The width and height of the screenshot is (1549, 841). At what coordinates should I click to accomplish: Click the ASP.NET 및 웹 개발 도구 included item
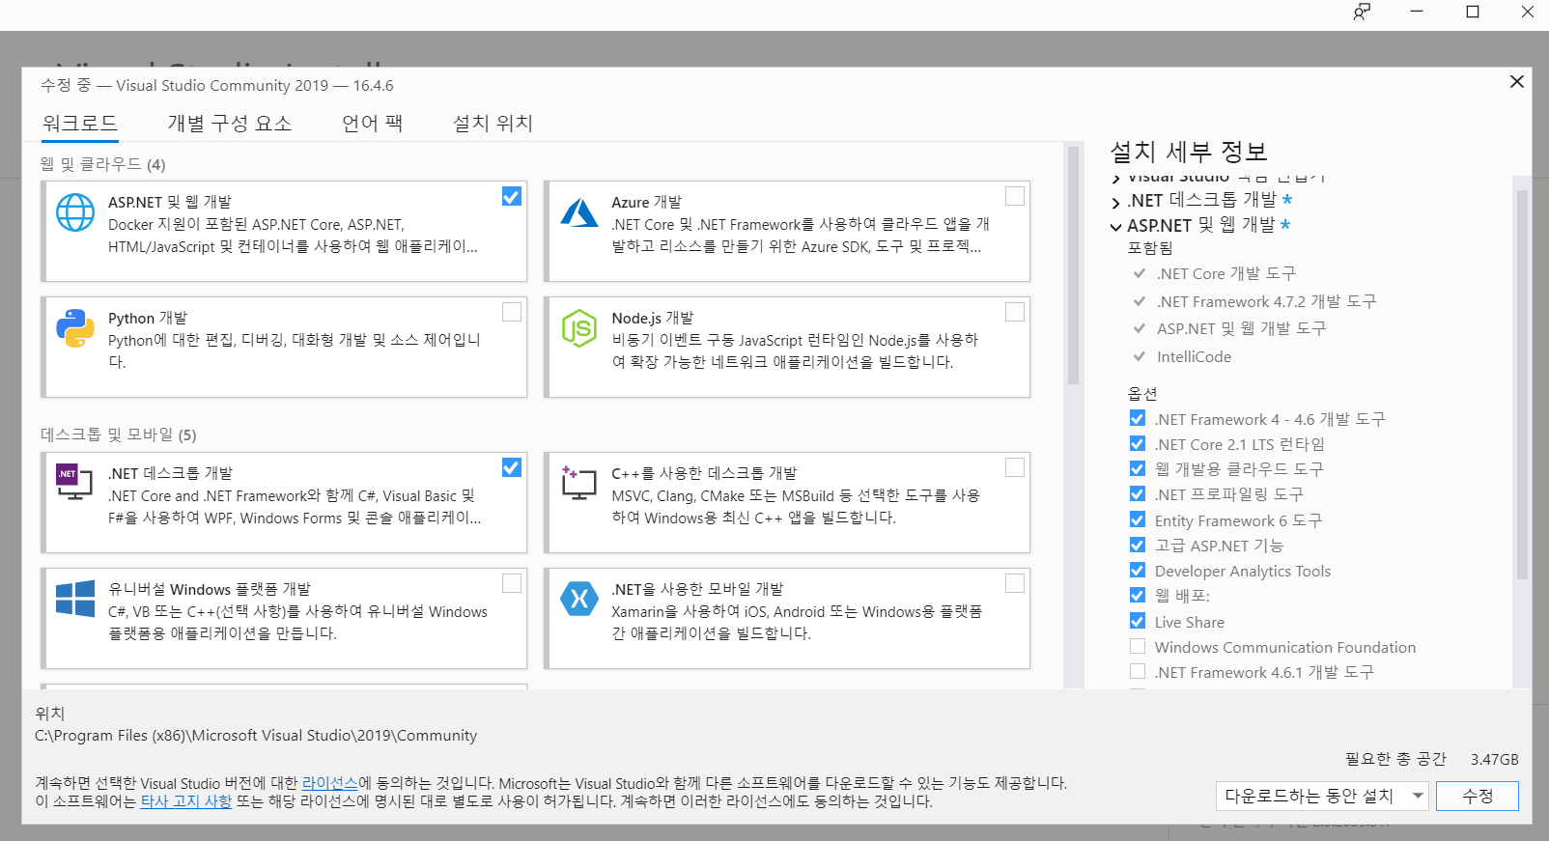point(1242,328)
